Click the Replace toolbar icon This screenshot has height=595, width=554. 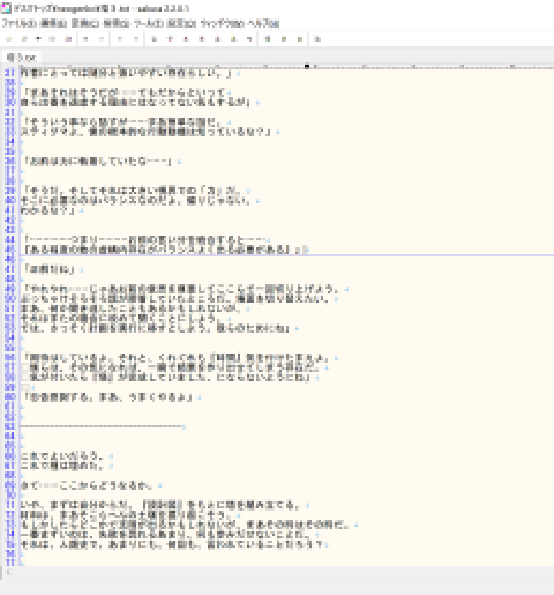tap(202, 39)
